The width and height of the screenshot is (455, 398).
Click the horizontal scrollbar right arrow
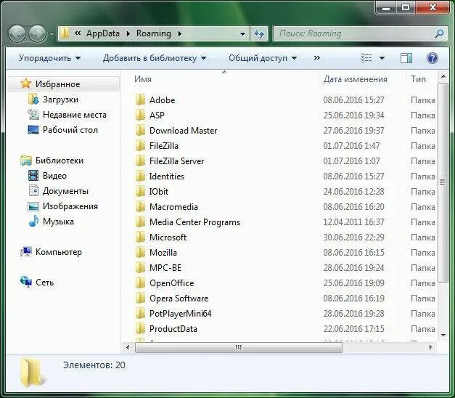click(430, 347)
